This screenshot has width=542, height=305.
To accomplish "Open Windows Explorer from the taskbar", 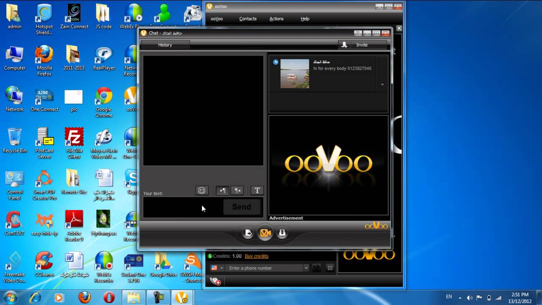I will (x=133, y=297).
